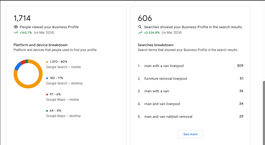Click the blue Google Search desktop legend dot

[x=47, y=78]
